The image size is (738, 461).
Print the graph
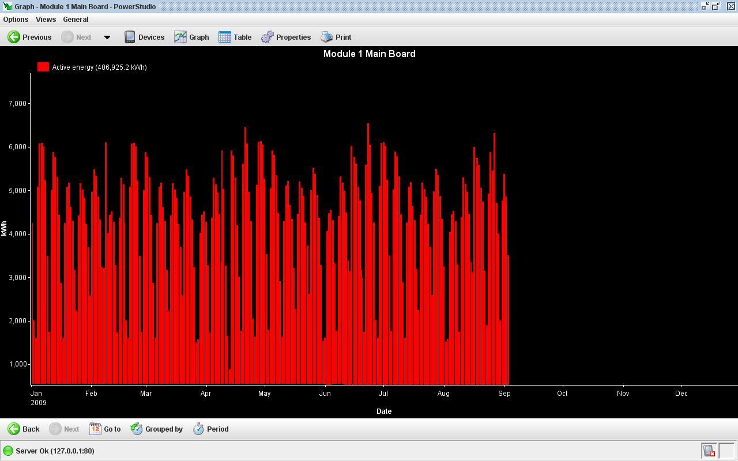point(336,37)
